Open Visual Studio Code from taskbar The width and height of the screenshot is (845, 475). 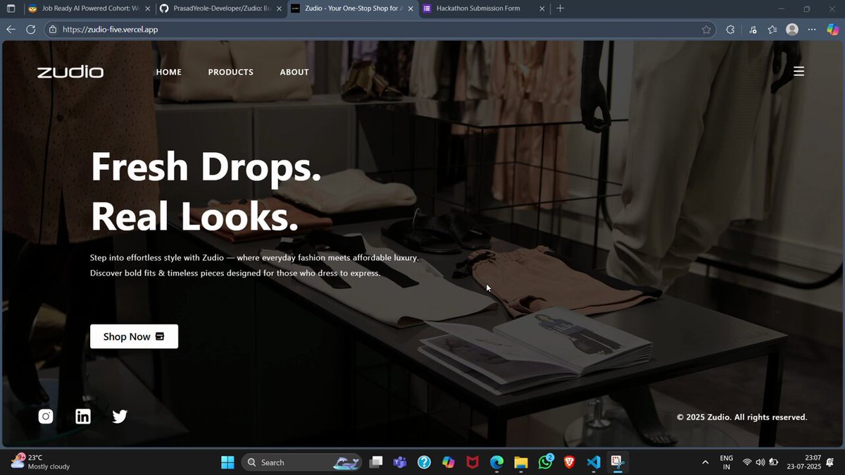coord(593,462)
